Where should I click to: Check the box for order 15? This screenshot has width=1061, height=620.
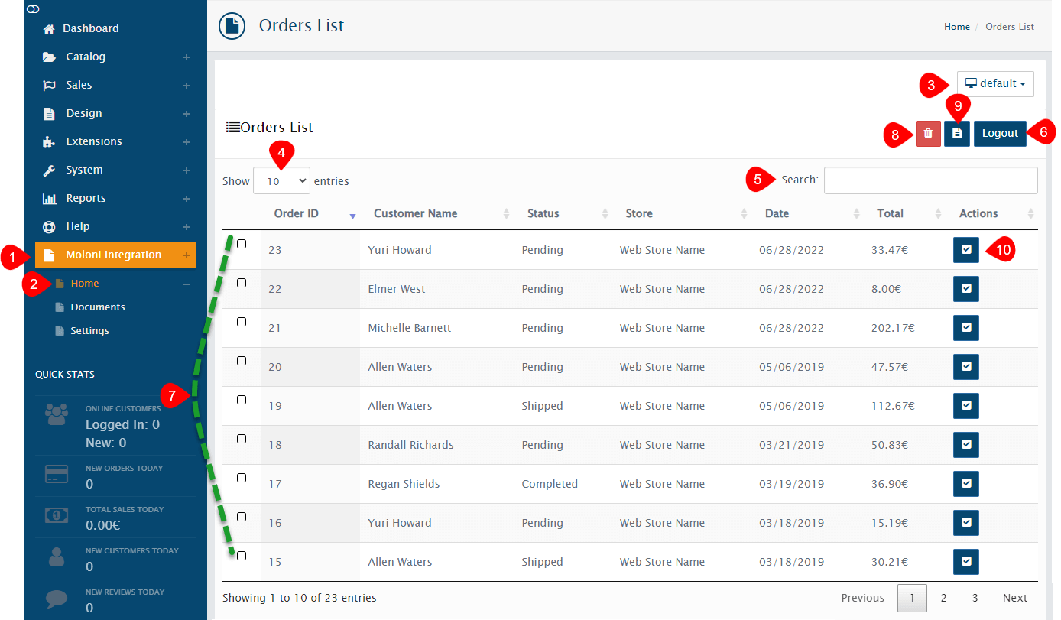242,556
